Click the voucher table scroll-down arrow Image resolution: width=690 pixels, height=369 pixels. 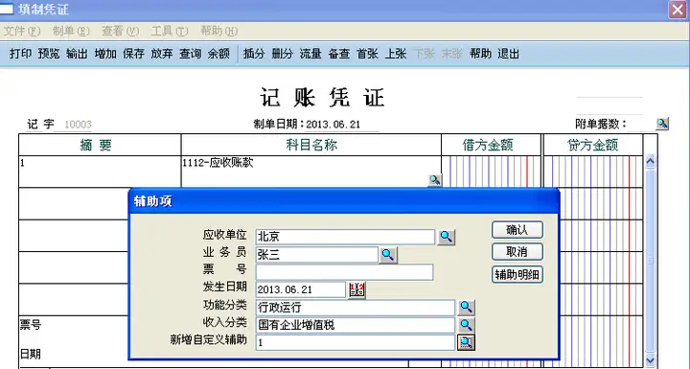[x=651, y=359]
